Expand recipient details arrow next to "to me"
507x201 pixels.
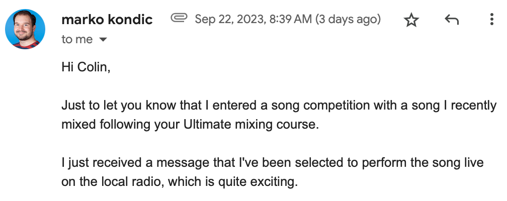(104, 40)
